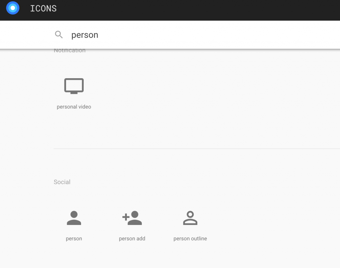The width and height of the screenshot is (340, 268).
Task: Click the 'person' label under Social
Action: [74, 239]
